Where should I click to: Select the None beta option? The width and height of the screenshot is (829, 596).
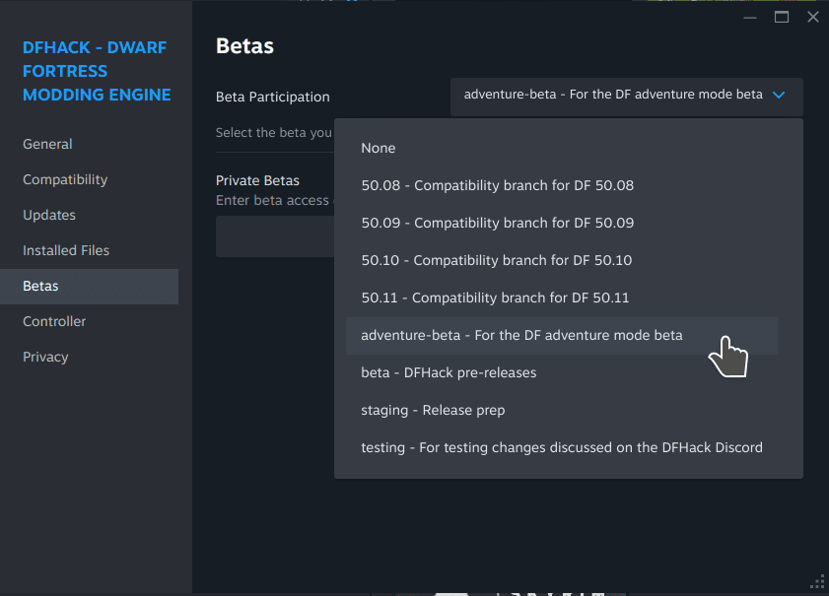[562, 149]
